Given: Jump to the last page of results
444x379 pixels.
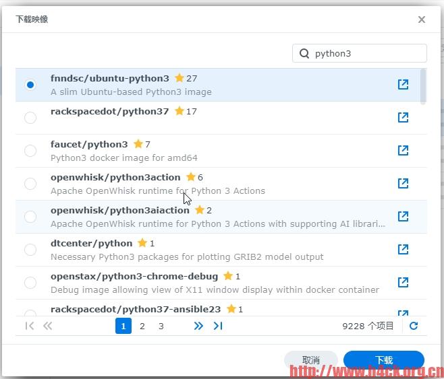Looking at the screenshot, I should click(x=218, y=326).
